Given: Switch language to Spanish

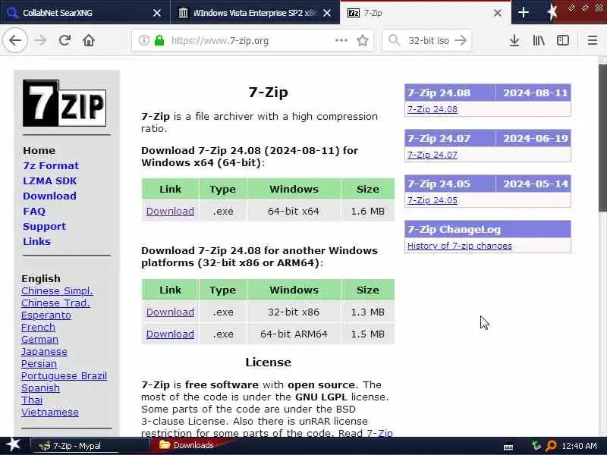Looking at the screenshot, I should tap(40, 388).
